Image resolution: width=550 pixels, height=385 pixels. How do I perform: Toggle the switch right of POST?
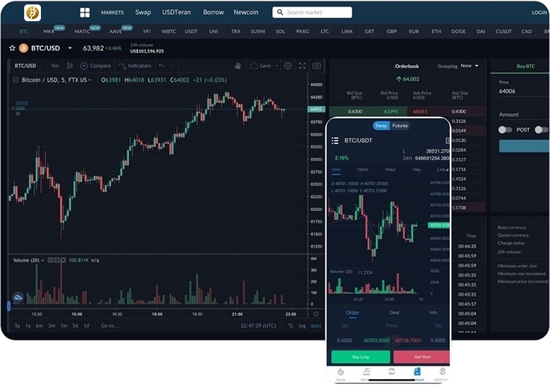tap(541, 130)
